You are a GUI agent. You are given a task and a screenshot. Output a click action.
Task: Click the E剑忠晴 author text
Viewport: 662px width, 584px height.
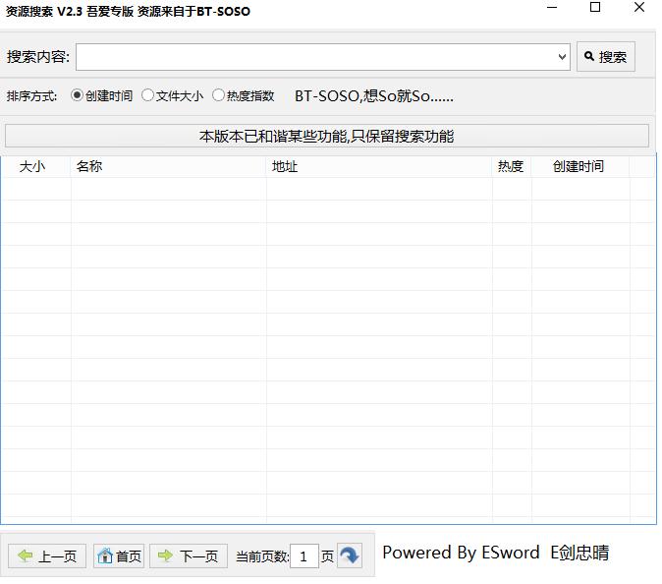(579, 553)
